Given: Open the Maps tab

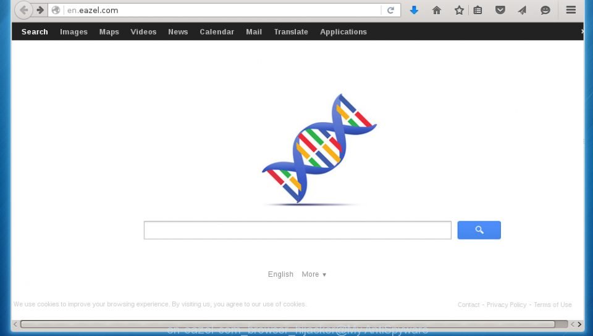Looking at the screenshot, I should tap(109, 31).
